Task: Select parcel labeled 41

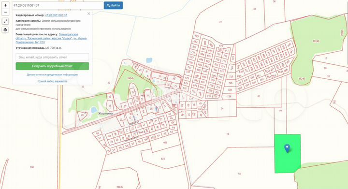Action: [258, 96]
